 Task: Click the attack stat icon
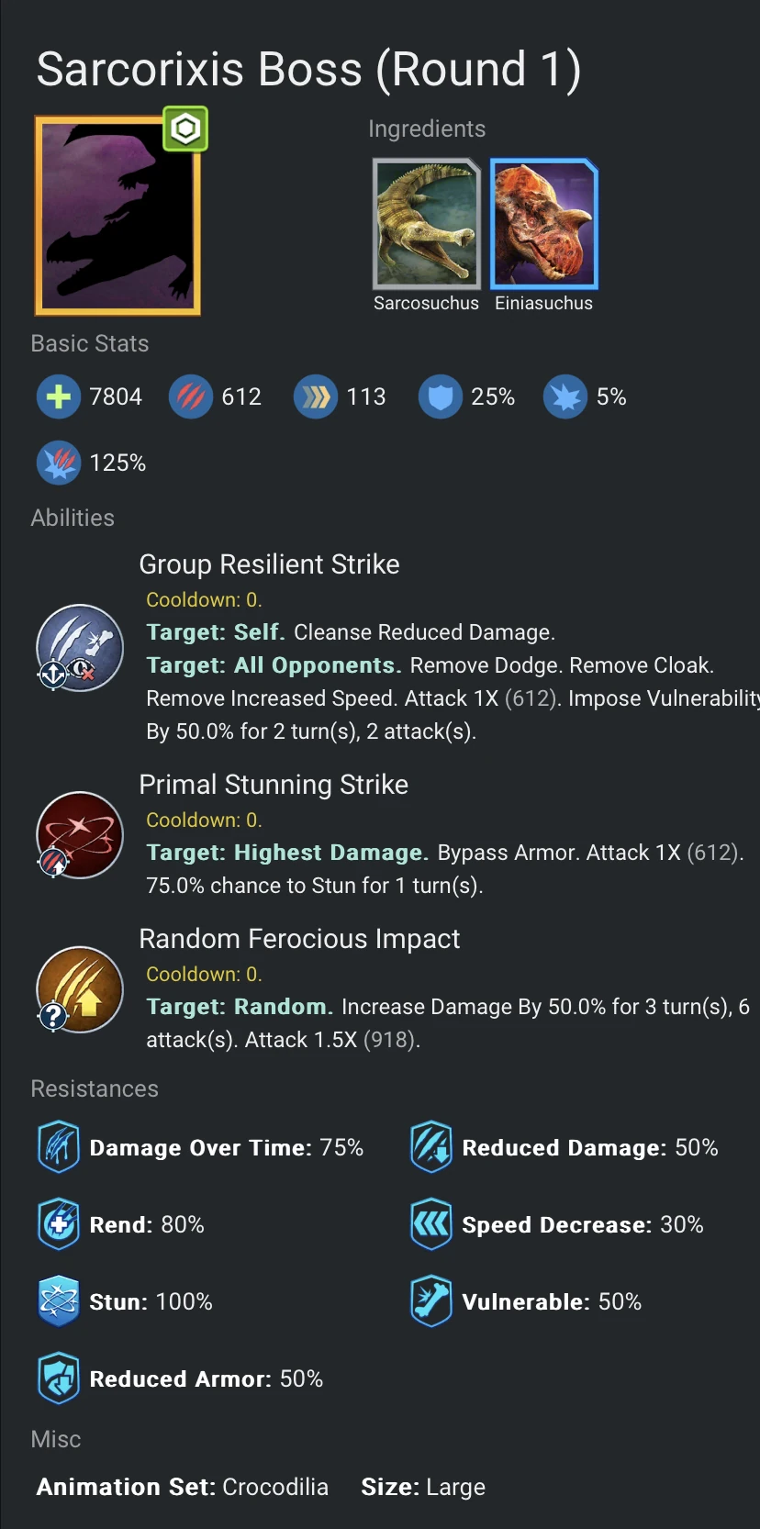[x=191, y=396]
